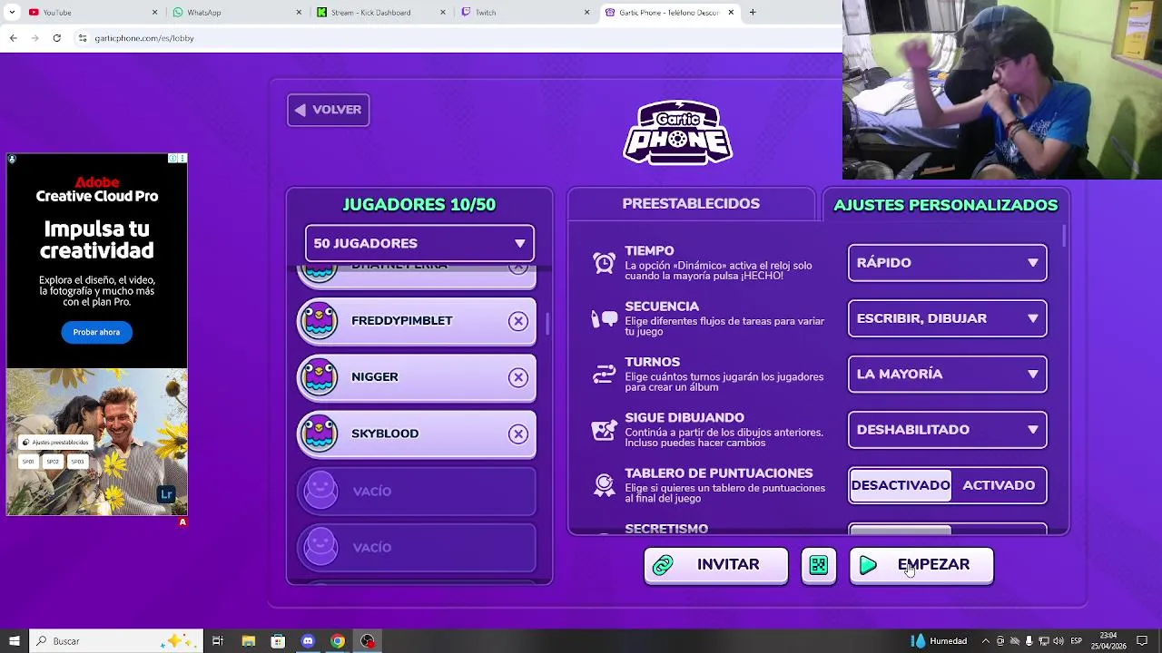Open File Explorer from the taskbar

pos(249,641)
